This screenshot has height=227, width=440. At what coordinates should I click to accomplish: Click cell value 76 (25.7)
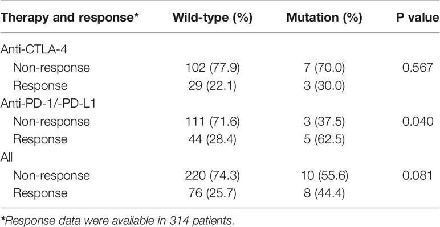tap(213, 193)
